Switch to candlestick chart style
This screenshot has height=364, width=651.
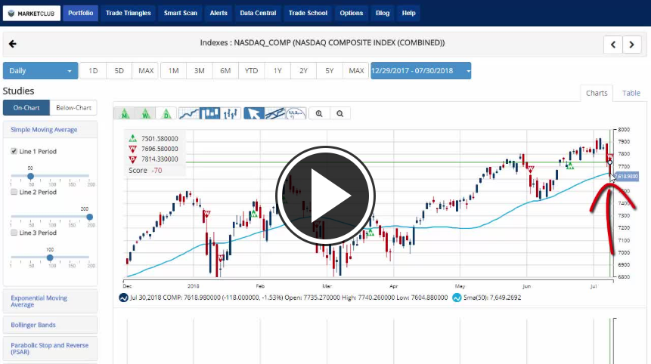coord(209,113)
